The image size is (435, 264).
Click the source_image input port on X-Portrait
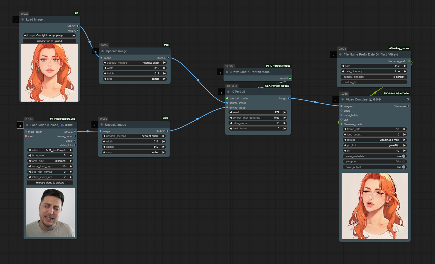tap(227, 103)
